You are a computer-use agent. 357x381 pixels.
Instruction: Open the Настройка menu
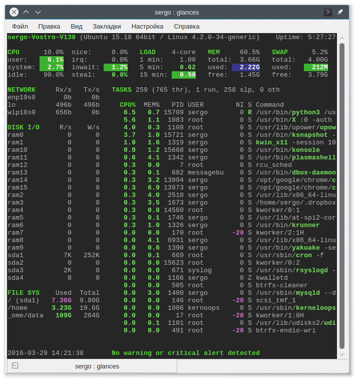tap(147, 26)
